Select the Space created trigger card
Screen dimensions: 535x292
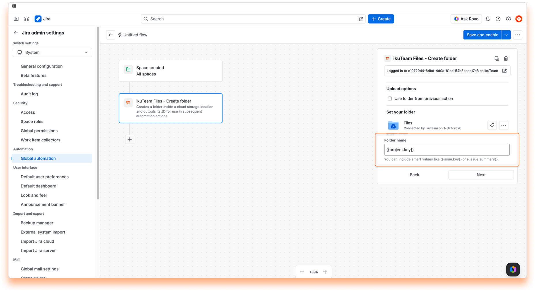click(171, 71)
